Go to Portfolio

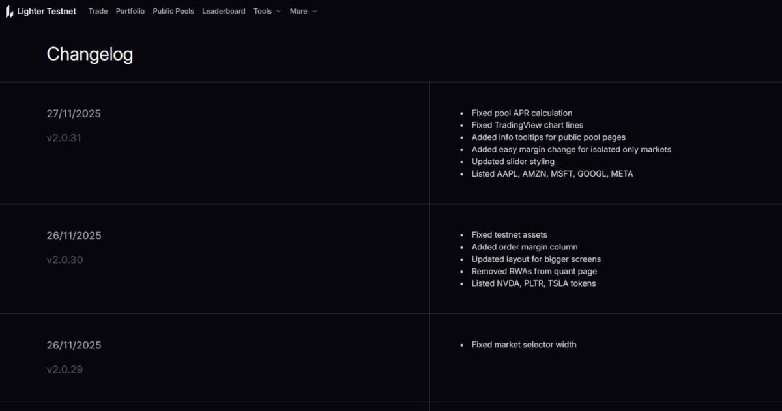(130, 11)
